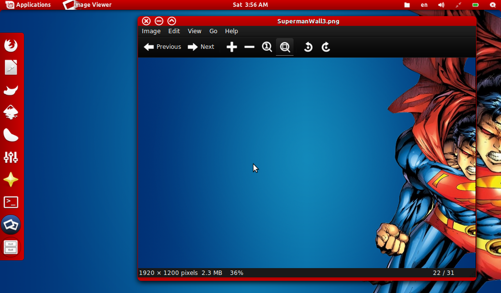Open the en keyboard layout indicator
This screenshot has width=501, height=293.
tap(424, 5)
